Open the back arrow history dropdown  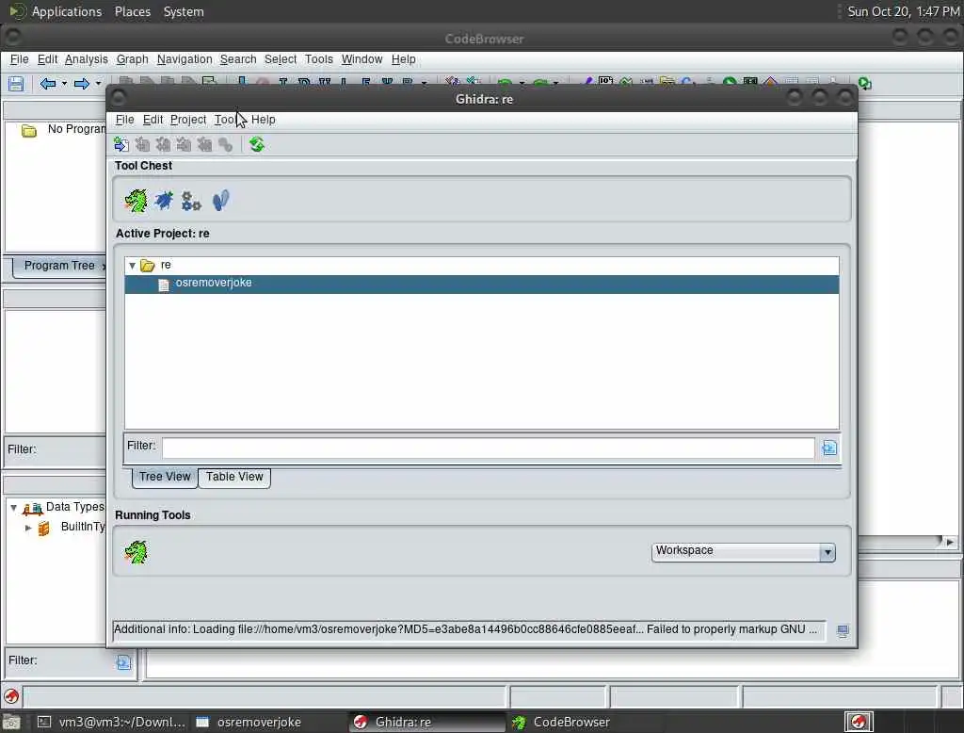tap(64, 84)
